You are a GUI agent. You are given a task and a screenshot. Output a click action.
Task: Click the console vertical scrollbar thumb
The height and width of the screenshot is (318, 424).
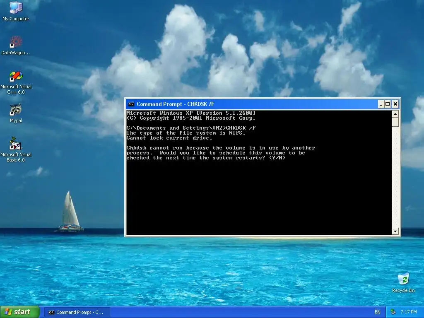pos(395,122)
